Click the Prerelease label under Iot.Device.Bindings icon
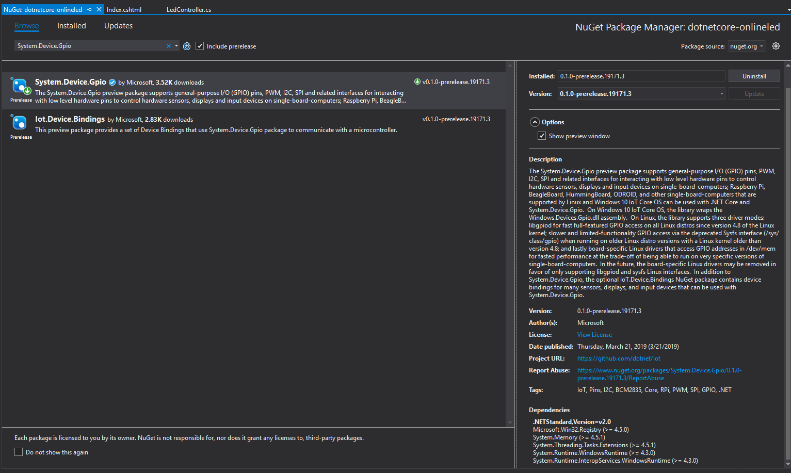791x473 pixels. (21, 137)
